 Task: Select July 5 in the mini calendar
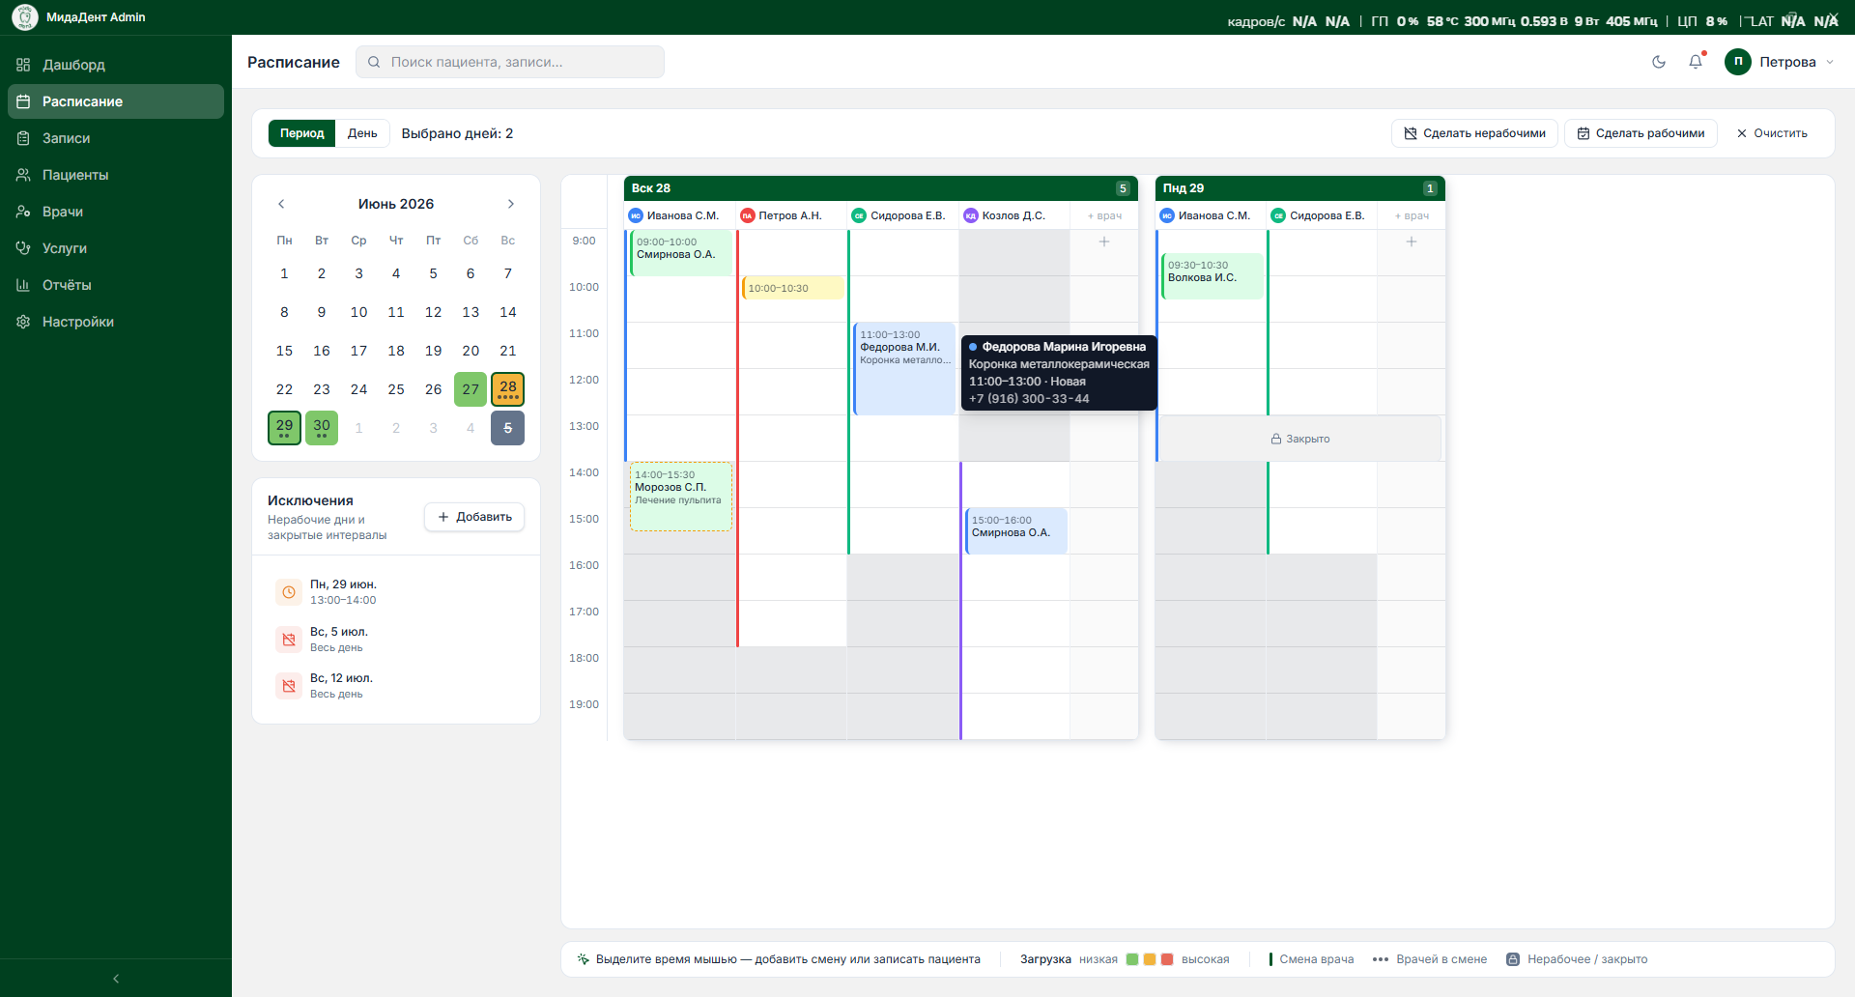pos(508,428)
